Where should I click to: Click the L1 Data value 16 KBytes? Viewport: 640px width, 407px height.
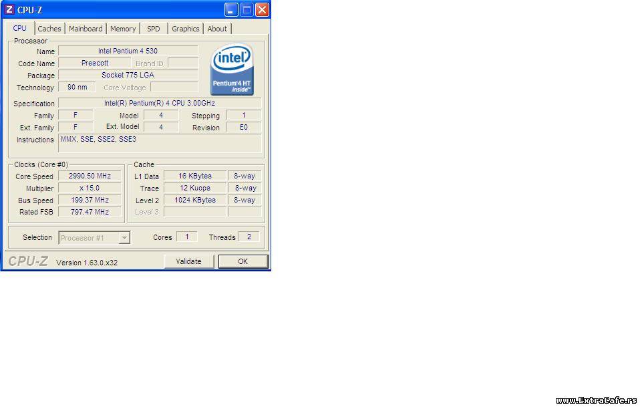(195, 176)
